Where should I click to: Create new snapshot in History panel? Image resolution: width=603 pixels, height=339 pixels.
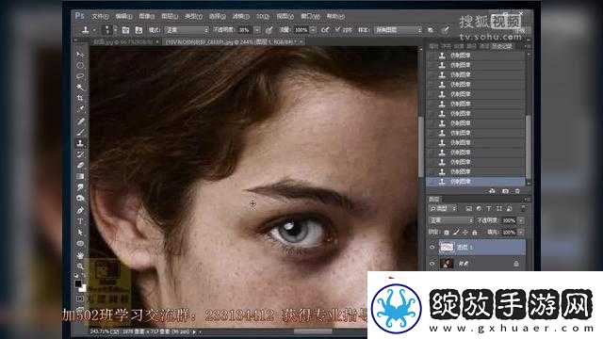(x=505, y=191)
